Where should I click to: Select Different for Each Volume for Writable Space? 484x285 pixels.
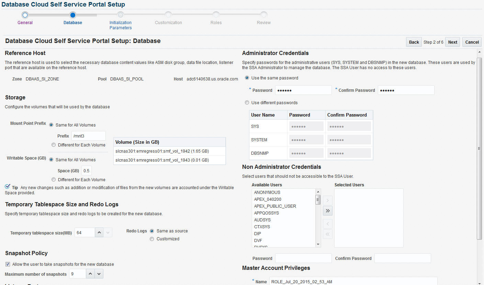(53, 179)
